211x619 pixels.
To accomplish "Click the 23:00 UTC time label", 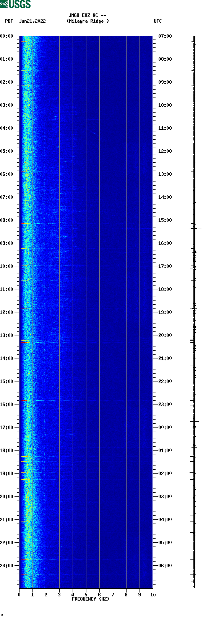I will coord(165,404).
